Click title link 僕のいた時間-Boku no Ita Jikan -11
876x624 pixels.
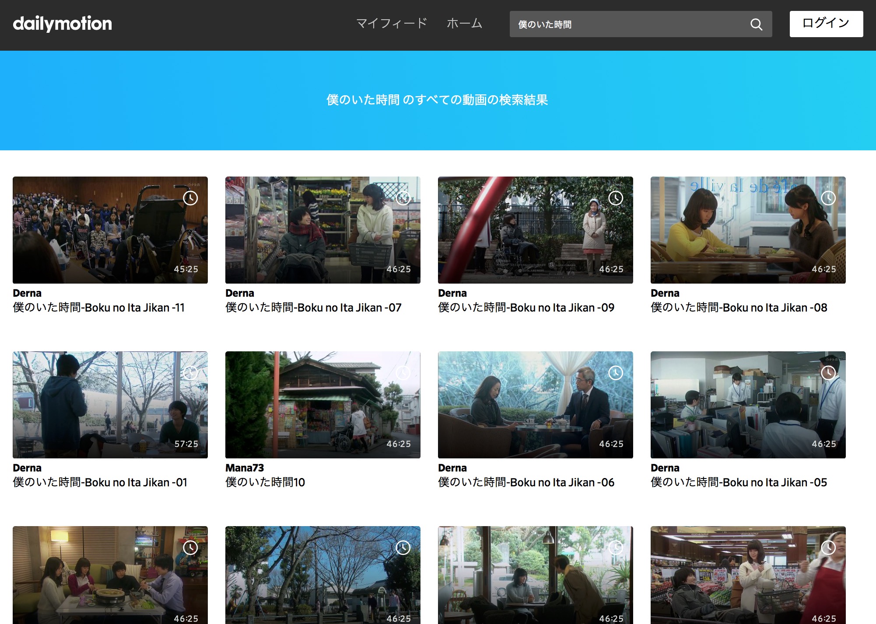[99, 308]
